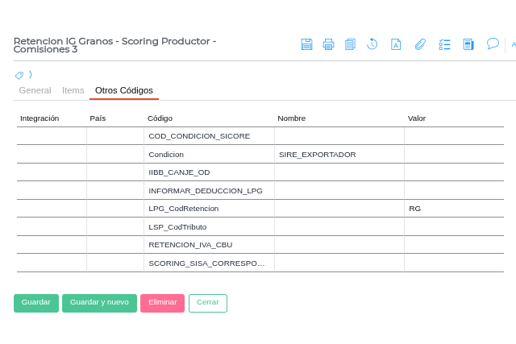This screenshot has width=516, height=344.
Task: Click the copy document icon
Action: coord(350,44)
